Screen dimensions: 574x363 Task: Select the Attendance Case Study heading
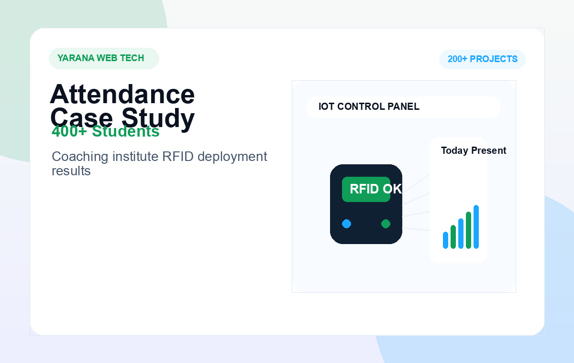[122, 106]
